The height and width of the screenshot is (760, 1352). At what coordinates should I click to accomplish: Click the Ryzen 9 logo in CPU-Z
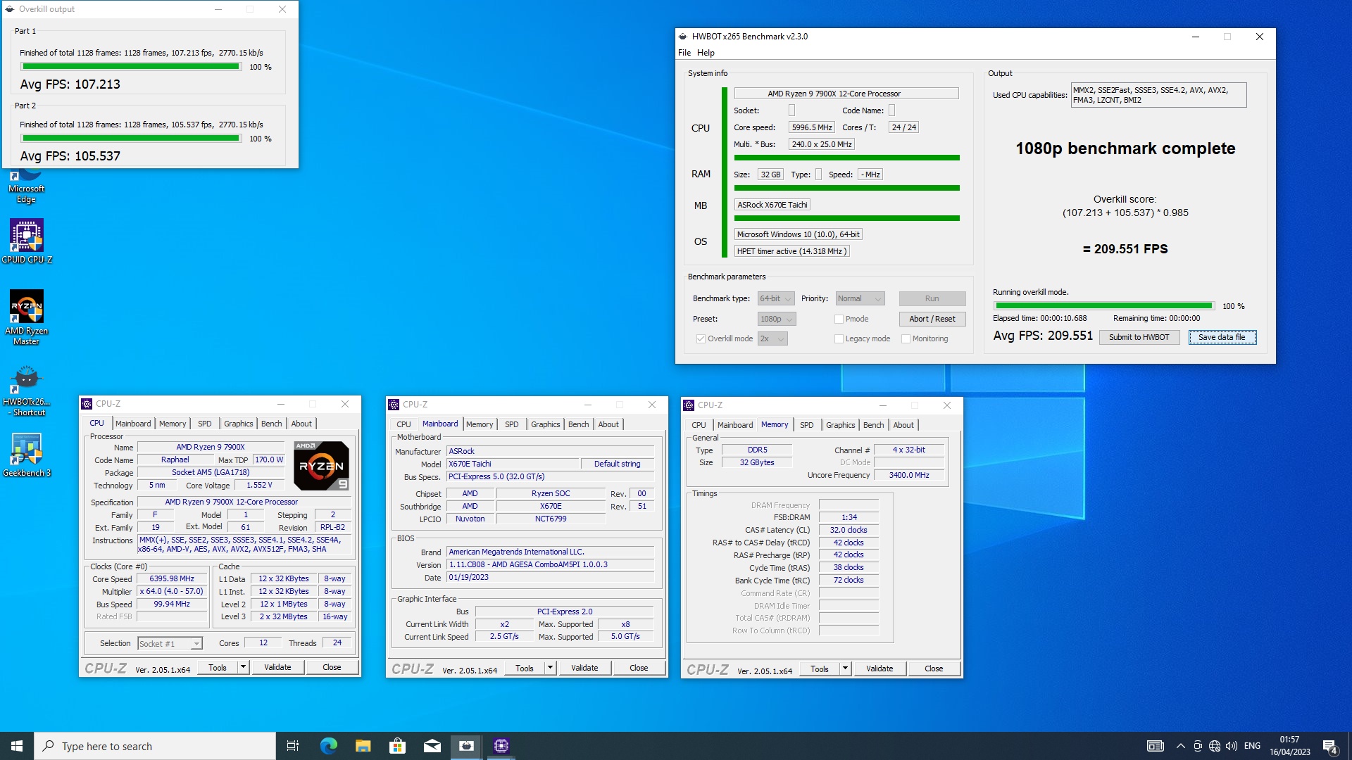321,465
